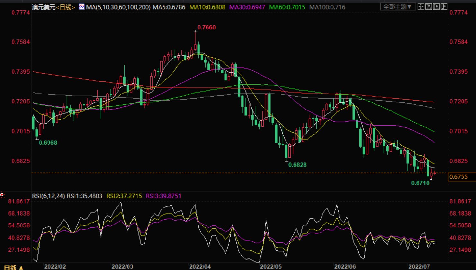The width and height of the screenshot is (476, 270).
Task: Click the current price box 0.6755
Action: pos(462,177)
